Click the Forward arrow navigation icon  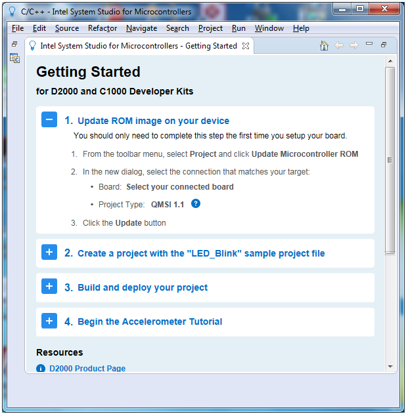pyautogui.click(x=354, y=45)
